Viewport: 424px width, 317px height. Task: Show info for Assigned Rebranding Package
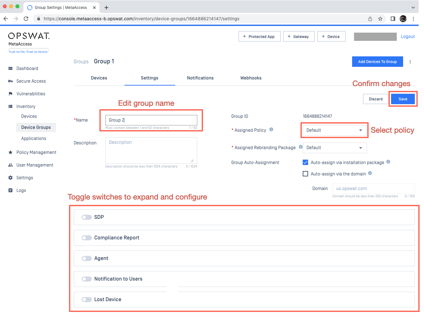301,147
